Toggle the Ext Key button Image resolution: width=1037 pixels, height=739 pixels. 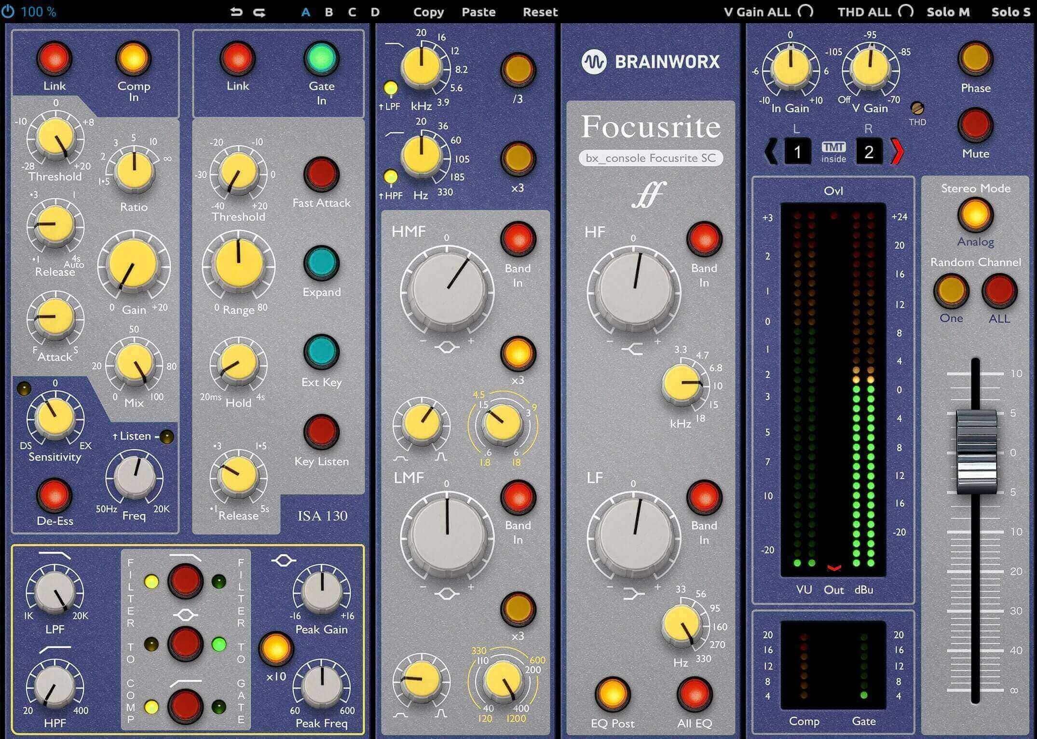[321, 353]
